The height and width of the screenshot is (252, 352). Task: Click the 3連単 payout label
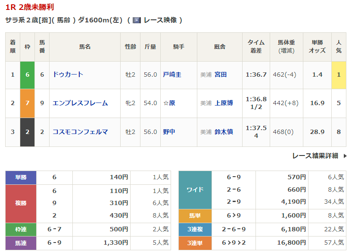(x=195, y=243)
